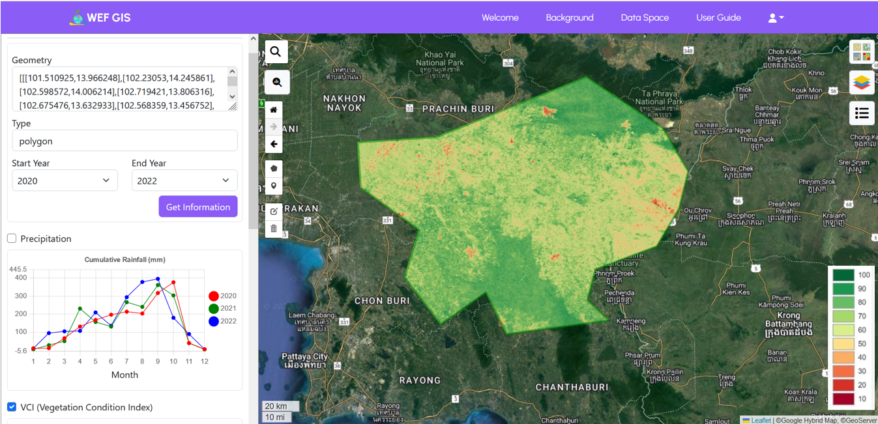Go back to previous map view
Image resolution: width=878 pixels, height=424 pixels.
(x=274, y=144)
